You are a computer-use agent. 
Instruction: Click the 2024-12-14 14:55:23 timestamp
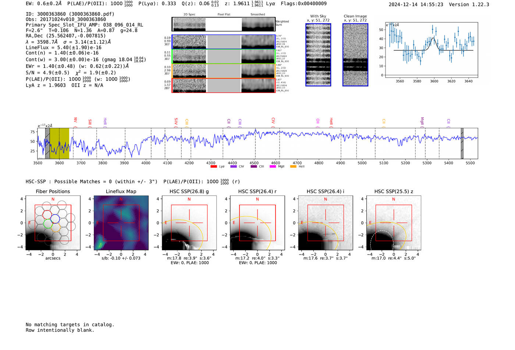click(x=416, y=4)
